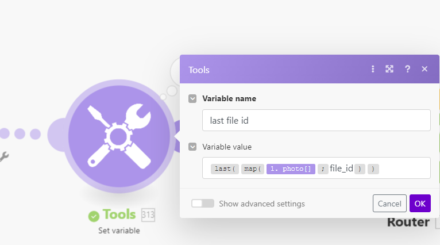Screen dimensions: 440x245
Task: Click the 313 badge beside Tools
Action: pyautogui.click(x=148, y=215)
